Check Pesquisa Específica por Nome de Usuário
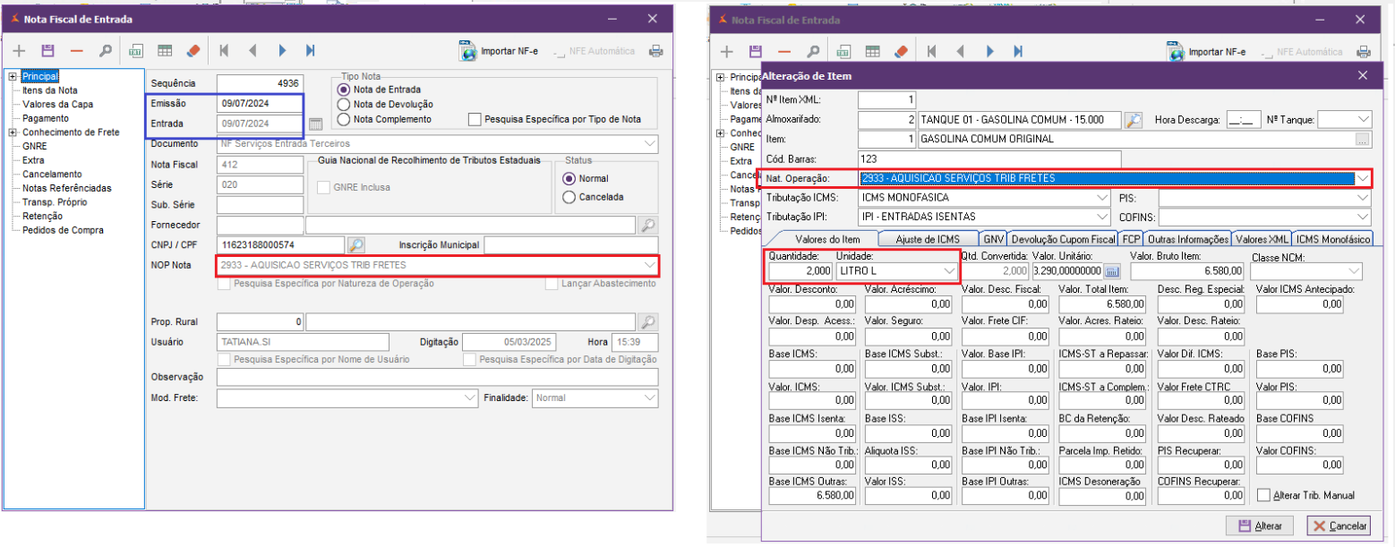This screenshot has height=547, width=1395. click(224, 359)
